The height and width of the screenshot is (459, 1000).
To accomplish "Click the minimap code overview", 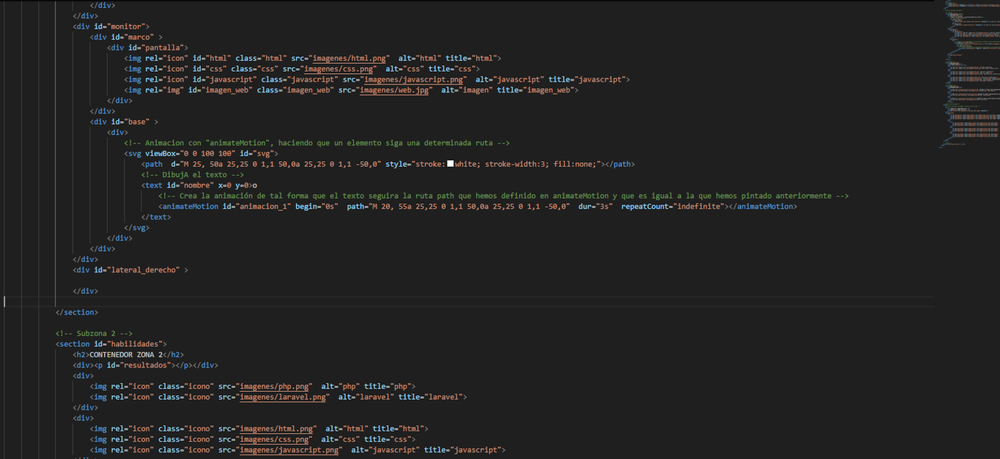I will click(969, 73).
